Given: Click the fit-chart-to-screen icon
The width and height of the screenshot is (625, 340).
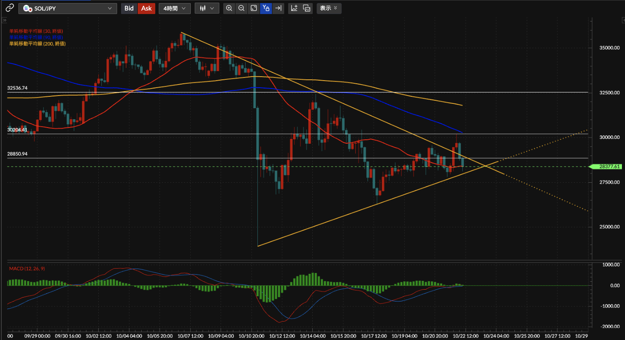Looking at the screenshot, I should point(254,8).
